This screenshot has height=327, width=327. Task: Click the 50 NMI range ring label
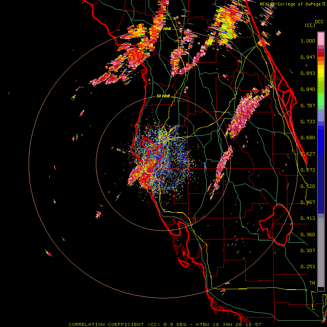click(x=163, y=96)
